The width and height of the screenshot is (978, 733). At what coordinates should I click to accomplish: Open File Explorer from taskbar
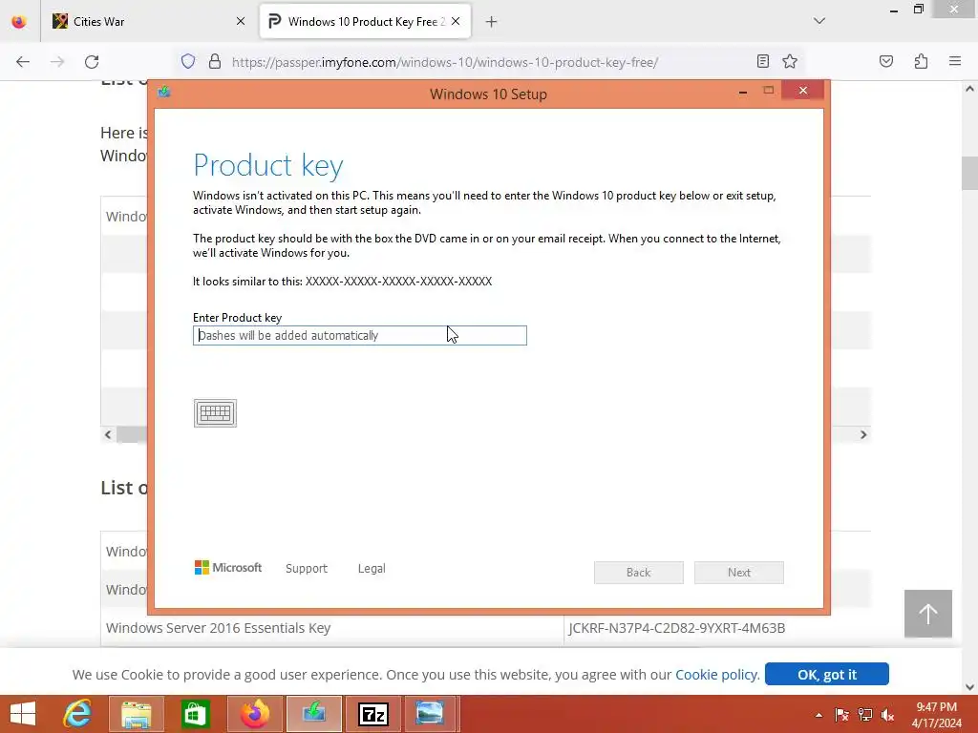coord(136,714)
